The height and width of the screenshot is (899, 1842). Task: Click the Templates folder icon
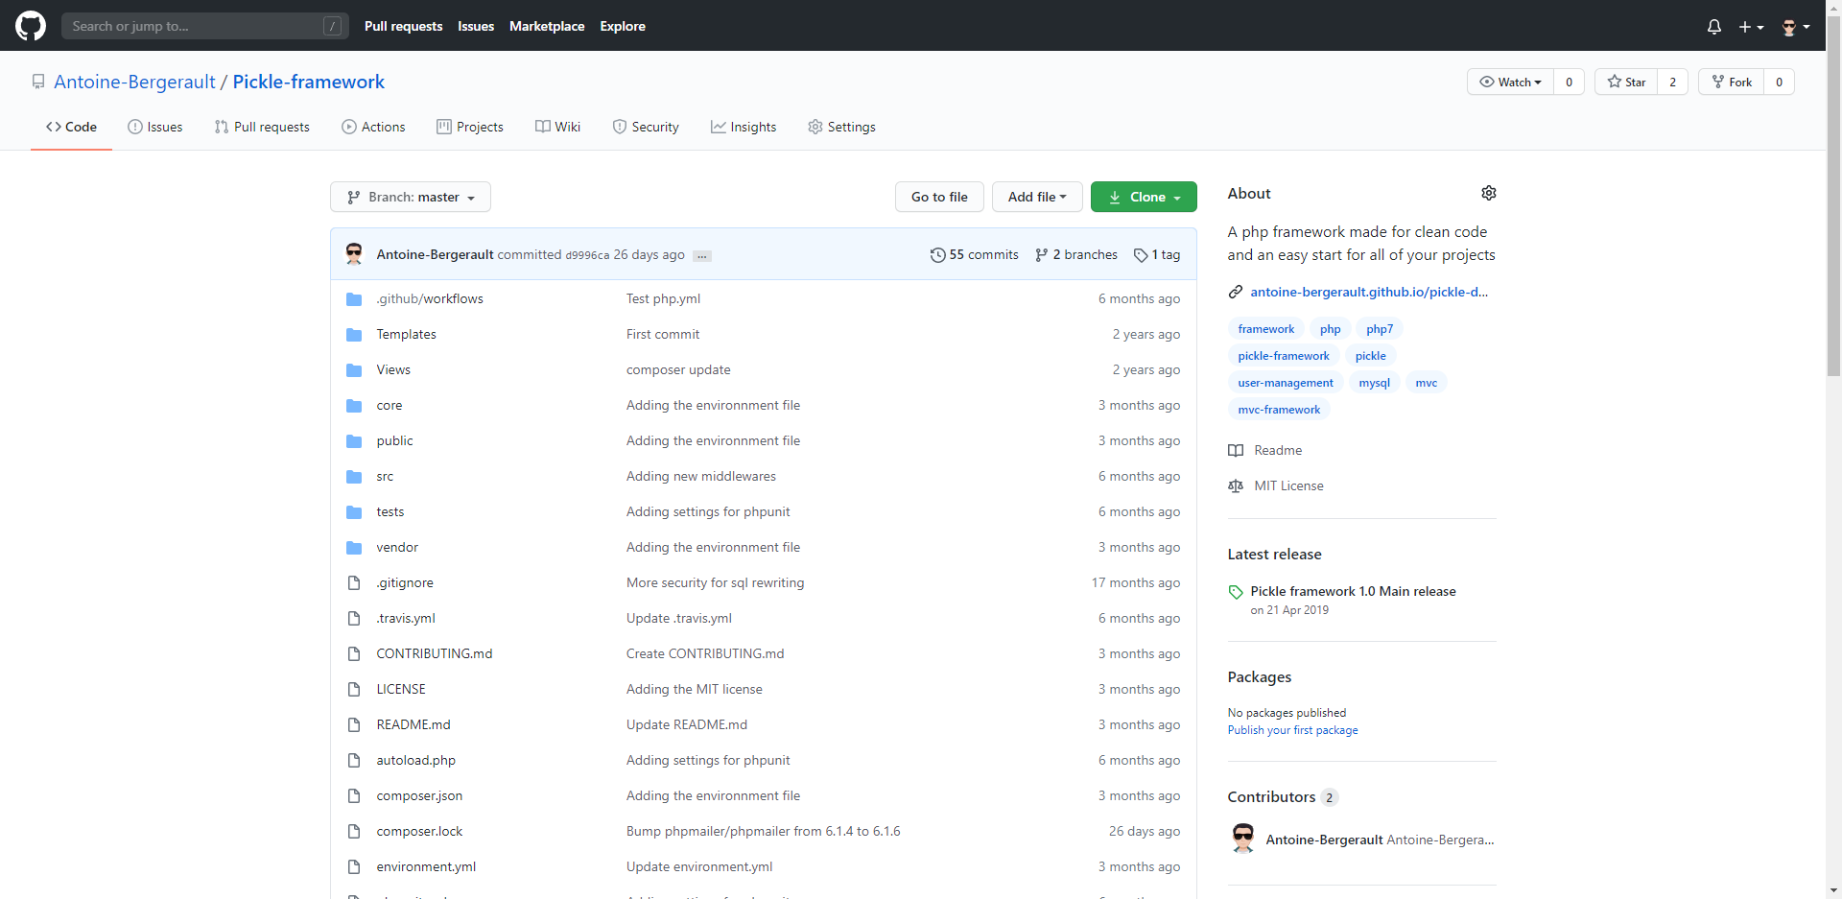(x=354, y=335)
